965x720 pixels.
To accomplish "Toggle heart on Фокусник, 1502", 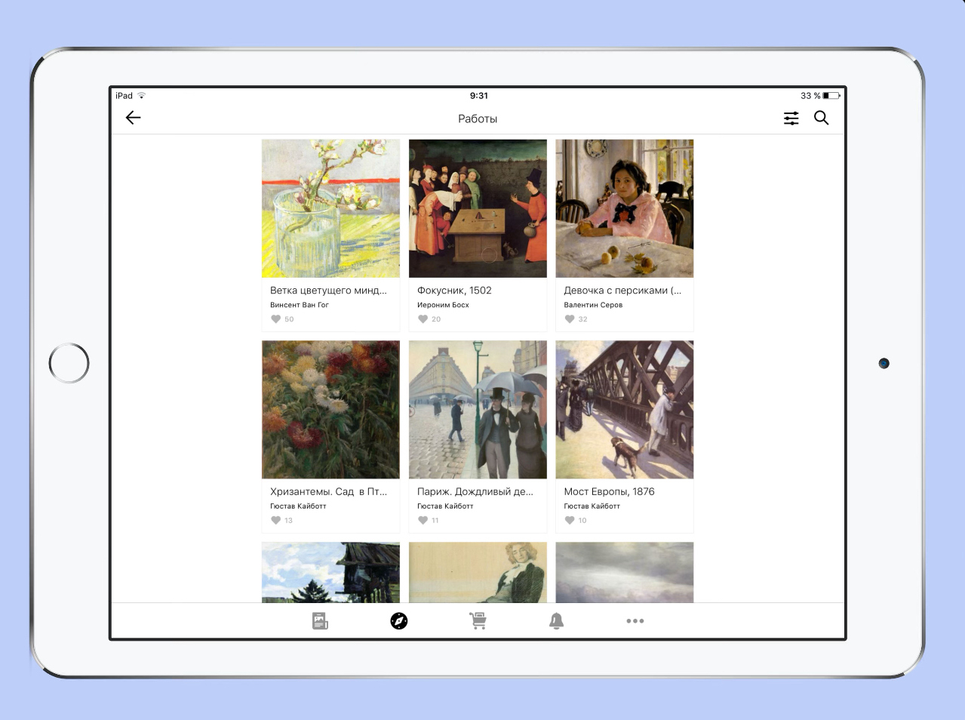I will pos(423,319).
